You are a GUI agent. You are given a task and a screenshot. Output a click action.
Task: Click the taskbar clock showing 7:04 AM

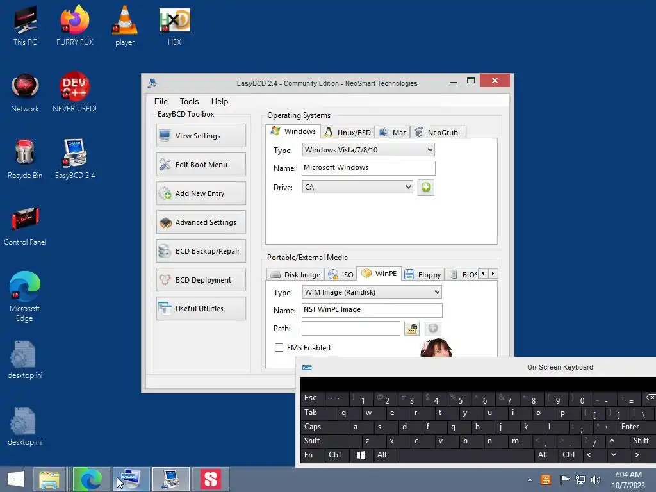click(628, 480)
